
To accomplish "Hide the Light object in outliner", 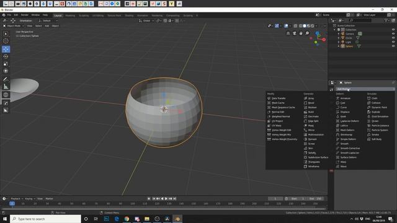I will coord(393,42).
